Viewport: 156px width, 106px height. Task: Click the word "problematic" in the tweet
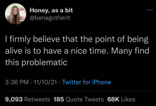(44, 63)
